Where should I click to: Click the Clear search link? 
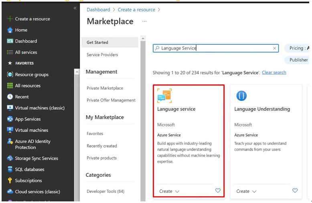[274, 73]
